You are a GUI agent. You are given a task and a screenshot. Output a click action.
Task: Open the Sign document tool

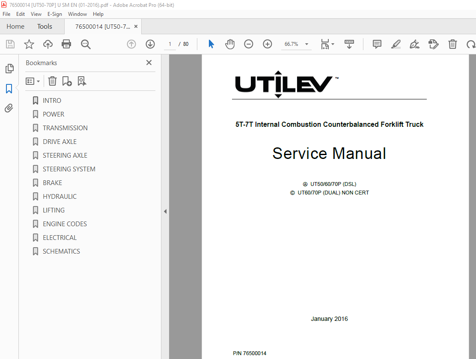[414, 45]
